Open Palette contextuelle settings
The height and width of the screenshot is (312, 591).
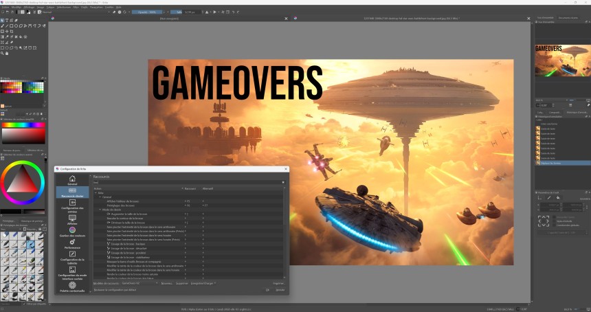(x=72, y=287)
